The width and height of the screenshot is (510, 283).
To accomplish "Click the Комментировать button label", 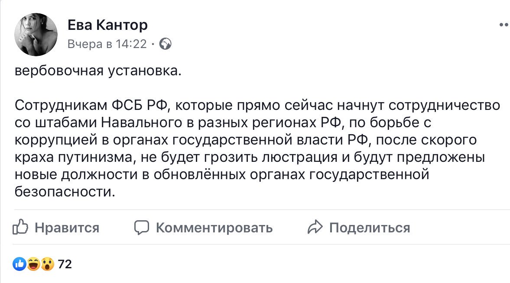I will coord(214,228).
